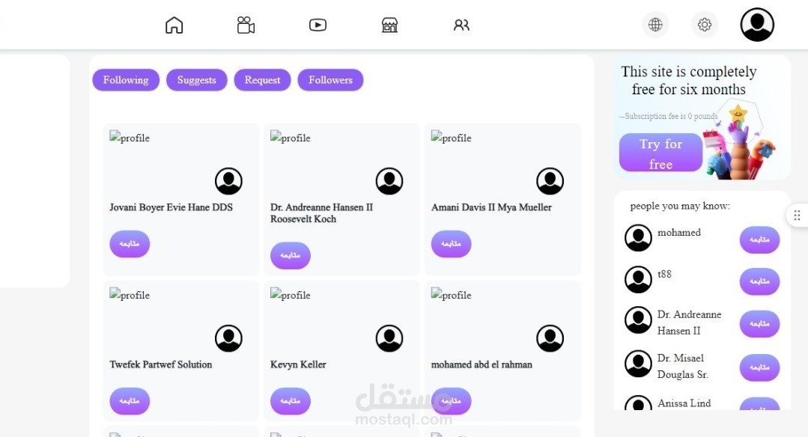Show the Followers tab
The height and width of the screenshot is (437, 808).
[330, 80]
